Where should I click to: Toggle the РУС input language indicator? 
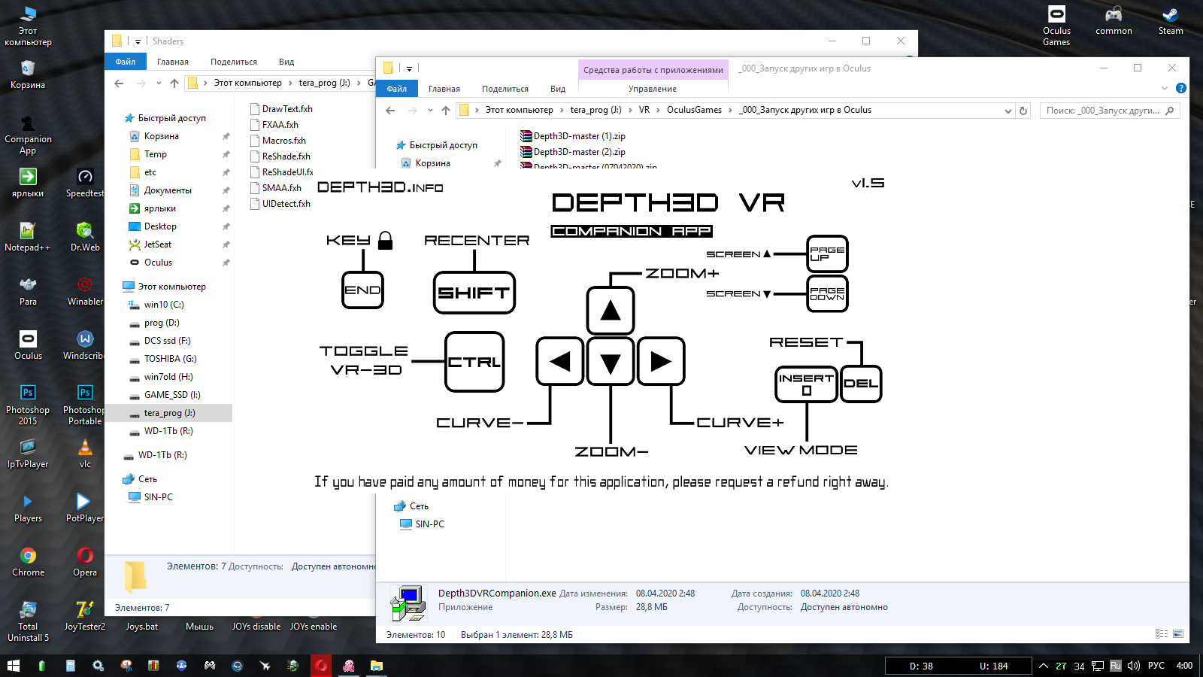[1156, 666]
